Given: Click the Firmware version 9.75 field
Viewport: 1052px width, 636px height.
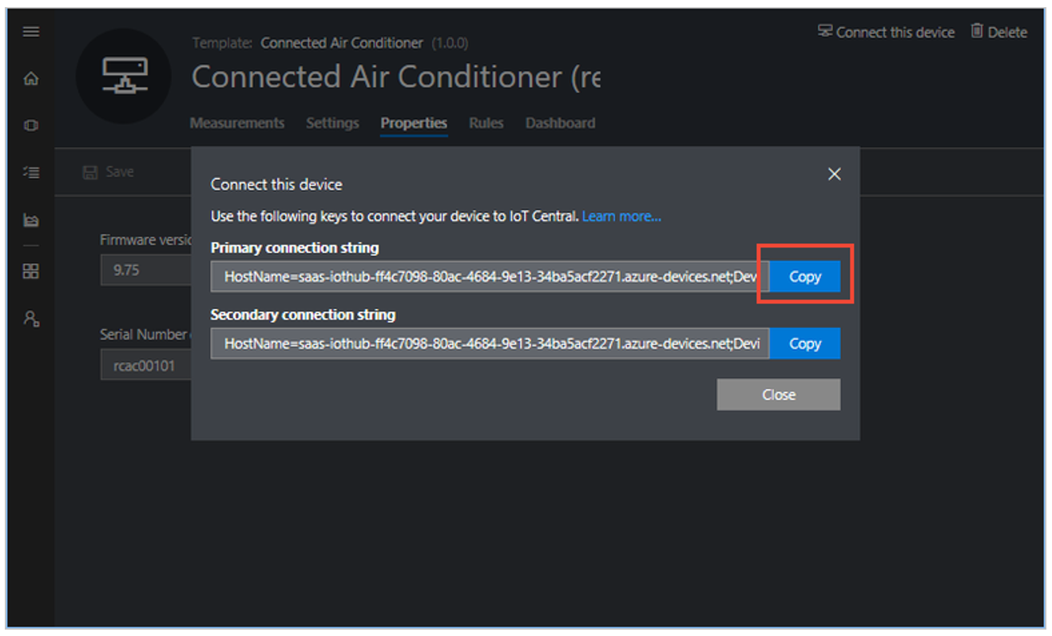Looking at the screenshot, I should (145, 270).
